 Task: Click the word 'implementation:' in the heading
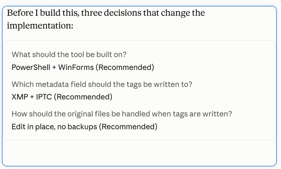(x=40, y=25)
